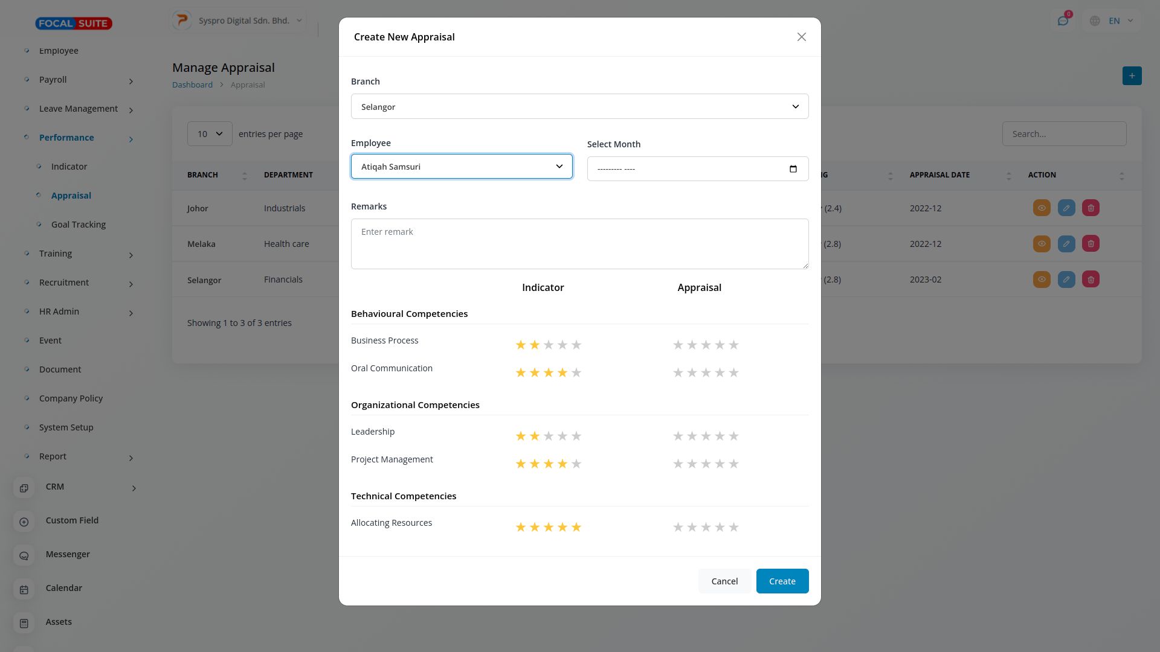
Task: Click the Create button
Action: click(782, 581)
